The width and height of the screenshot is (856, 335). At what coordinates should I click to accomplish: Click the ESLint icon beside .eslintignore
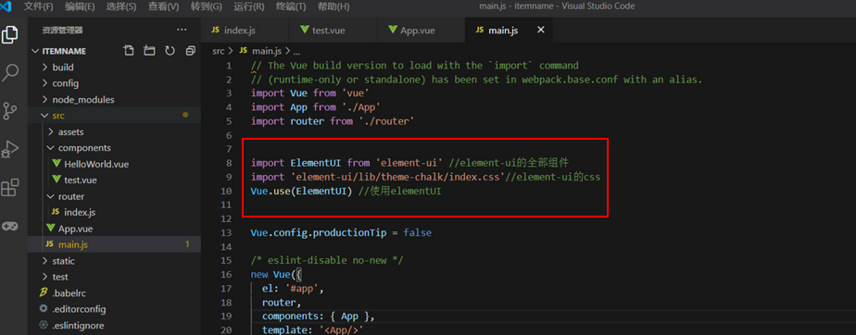44,325
